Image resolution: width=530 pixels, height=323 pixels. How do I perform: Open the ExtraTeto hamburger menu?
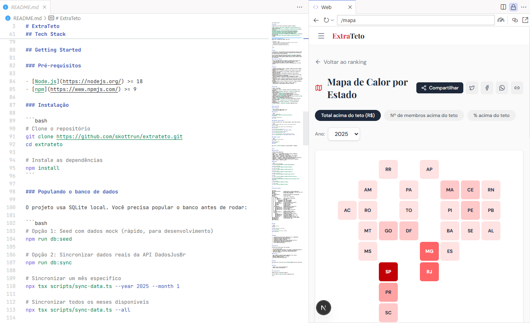click(x=321, y=36)
